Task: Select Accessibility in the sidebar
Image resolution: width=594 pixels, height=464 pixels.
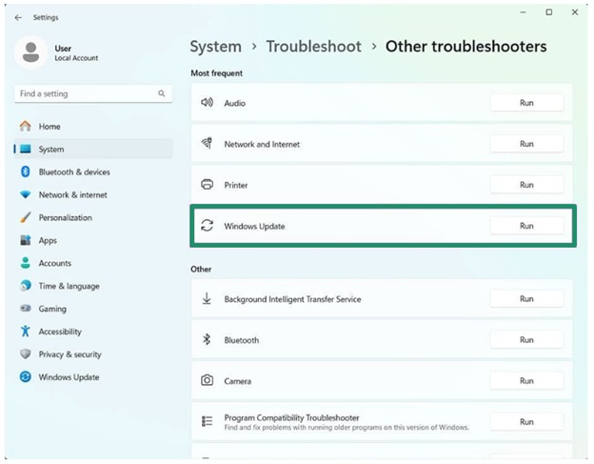Action: coord(59,333)
